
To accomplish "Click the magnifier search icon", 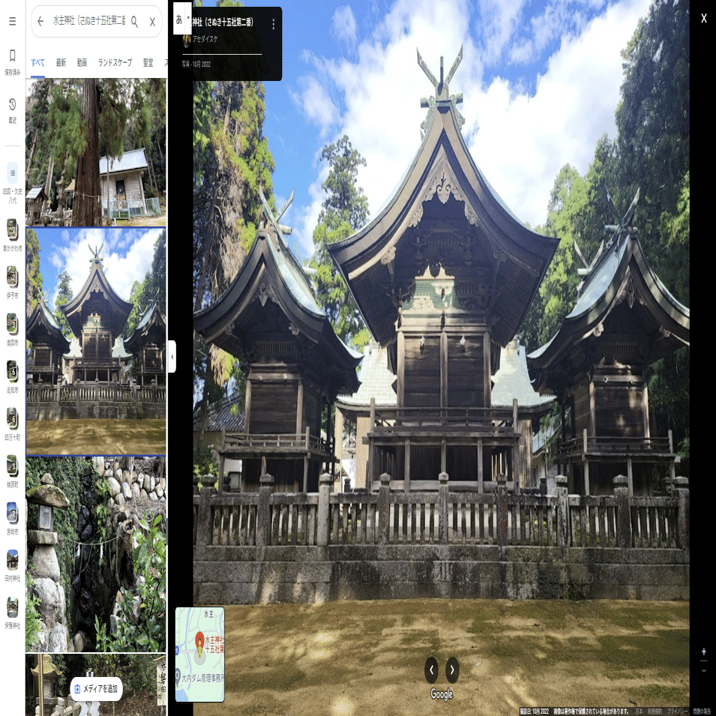I will [x=134, y=22].
